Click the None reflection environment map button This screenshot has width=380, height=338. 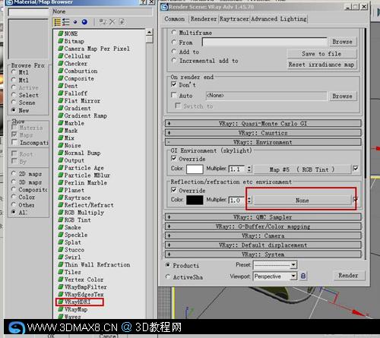click(302, 201)
